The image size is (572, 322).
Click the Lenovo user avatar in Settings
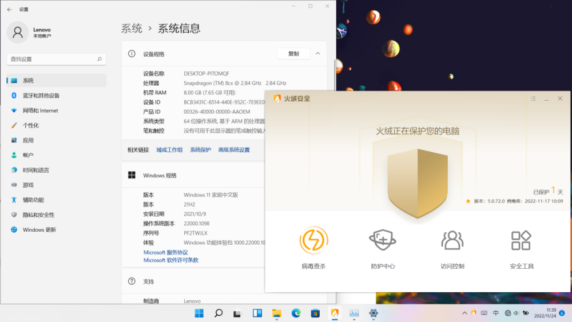18,33
